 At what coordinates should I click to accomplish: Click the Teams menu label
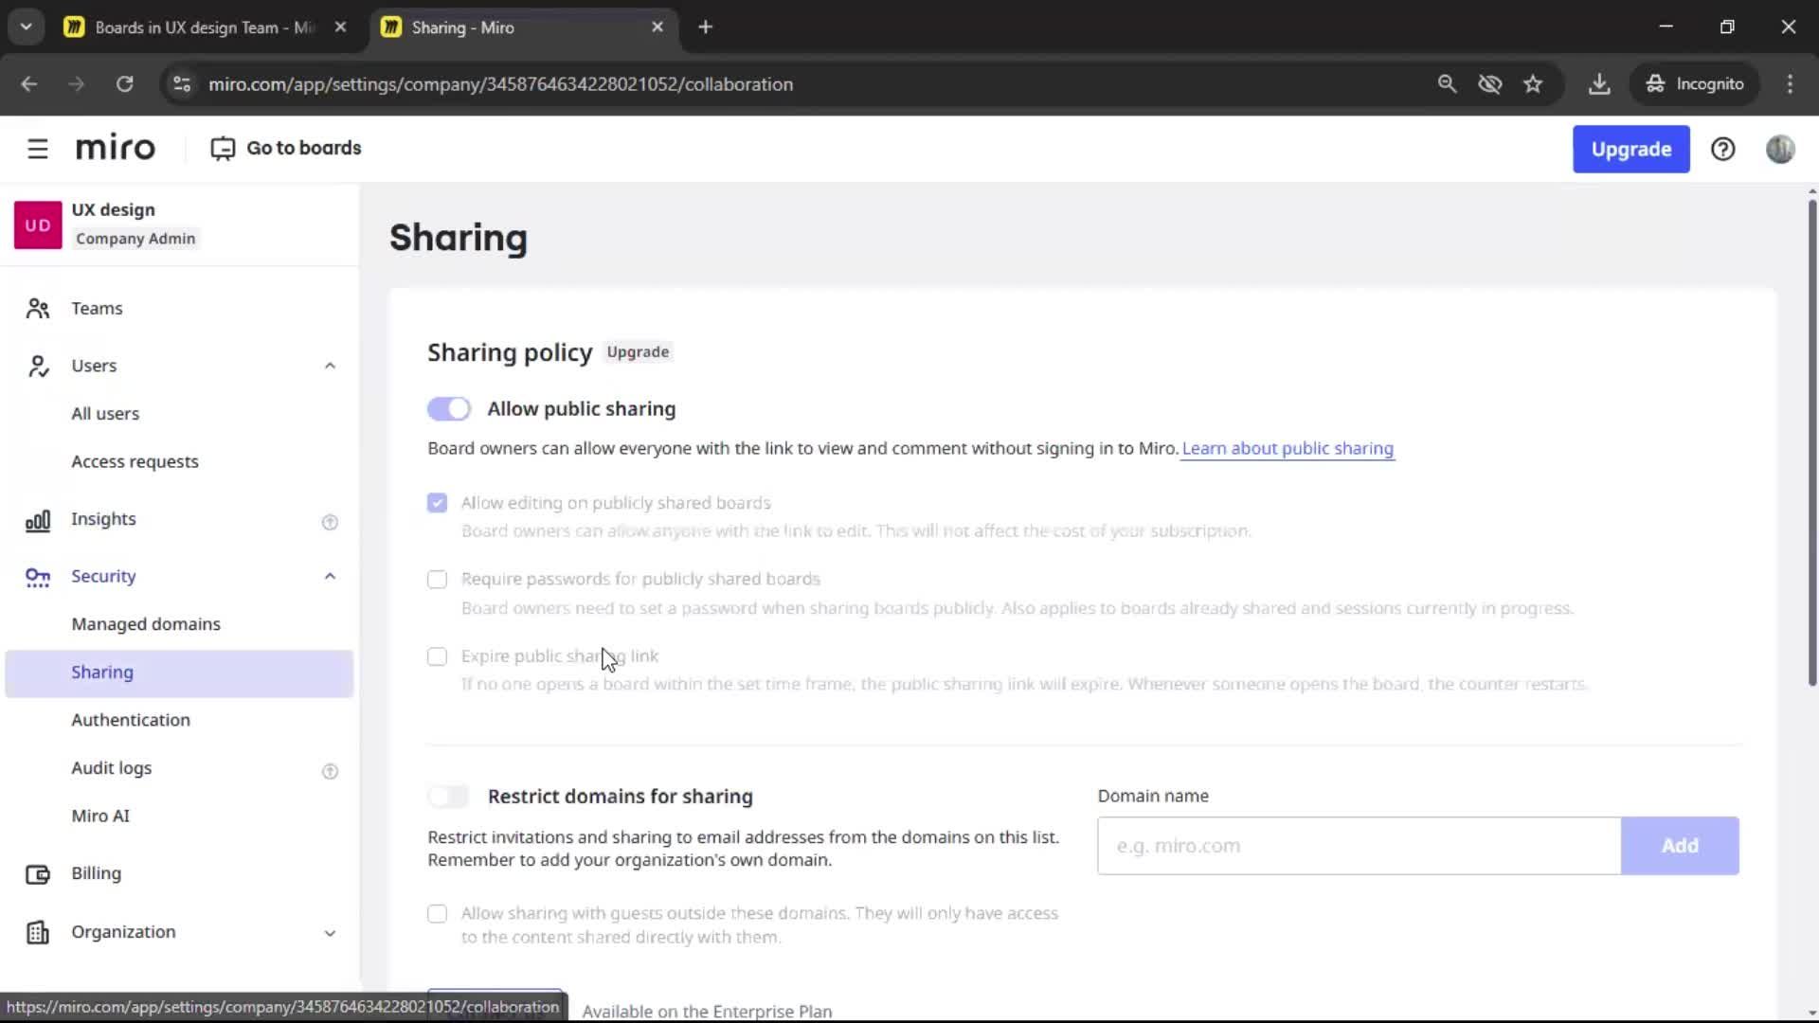97,309
